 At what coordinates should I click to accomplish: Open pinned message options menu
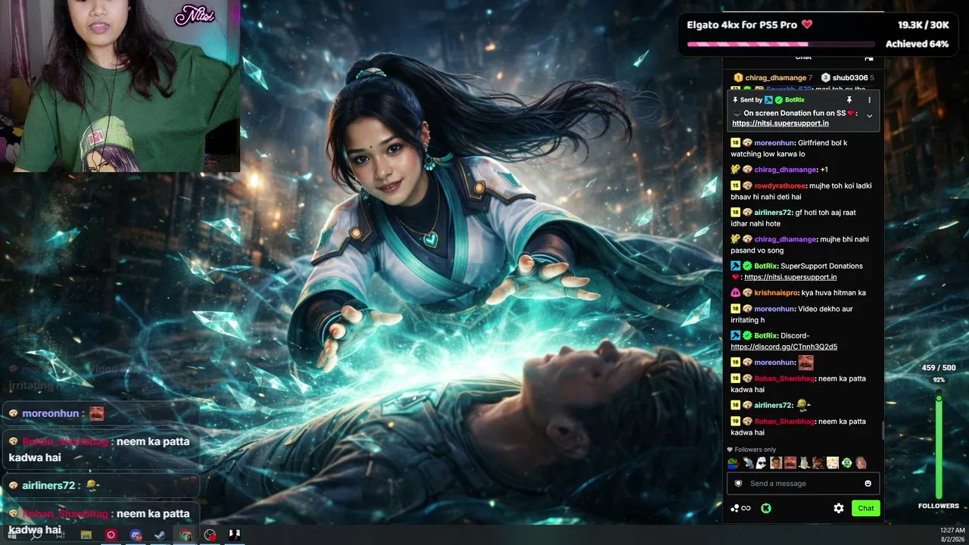869,100
